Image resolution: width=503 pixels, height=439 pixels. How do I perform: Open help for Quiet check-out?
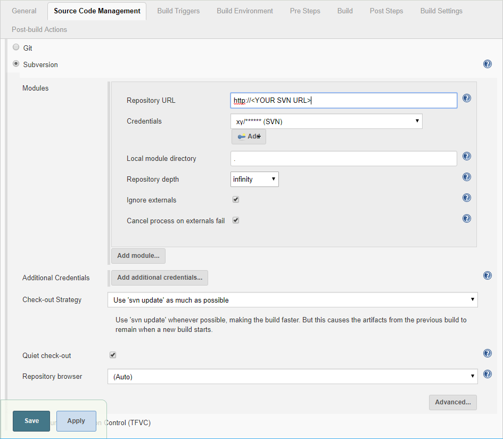coord(487,353)
